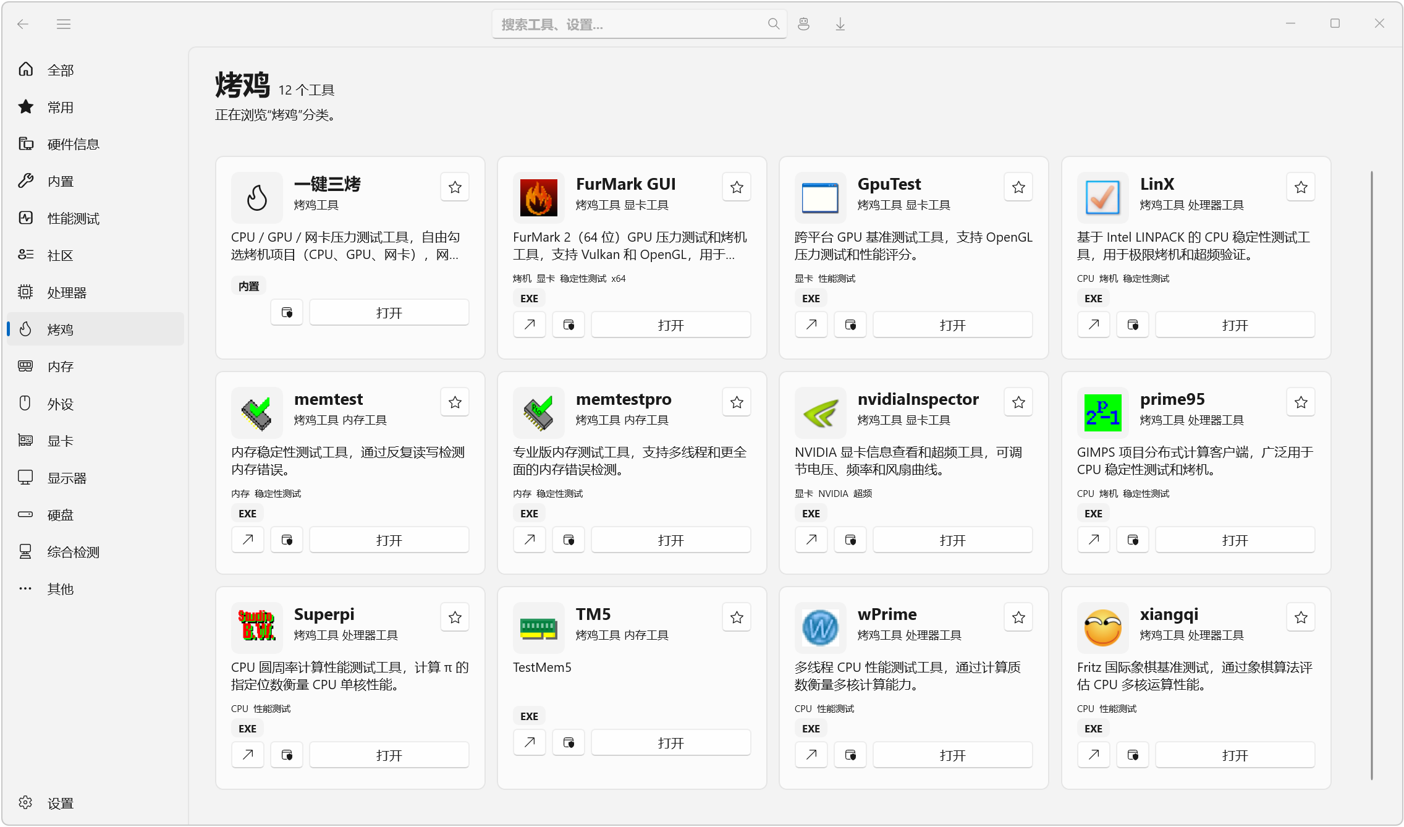The width and height of the screenshot is (1404, 827).
Task: Click 打开 for TM5
Action: point(671,742)
